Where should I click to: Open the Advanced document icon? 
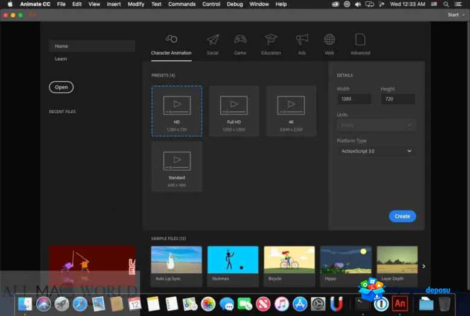coord(360,39)
